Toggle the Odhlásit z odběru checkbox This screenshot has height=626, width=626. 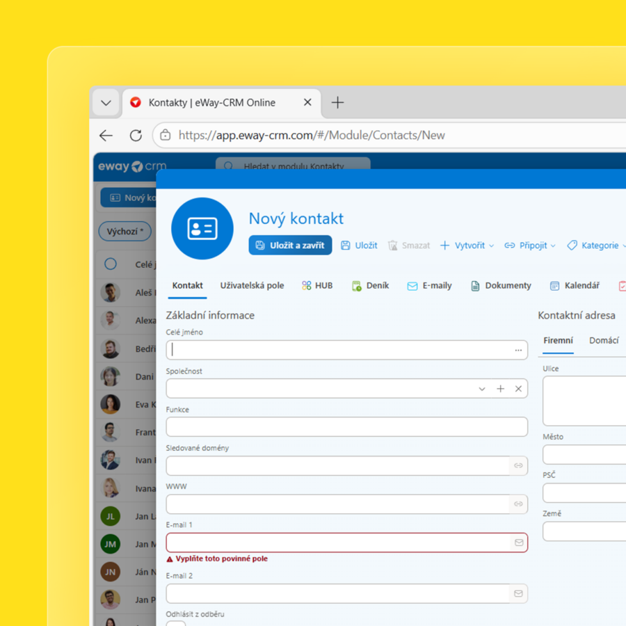176,623
